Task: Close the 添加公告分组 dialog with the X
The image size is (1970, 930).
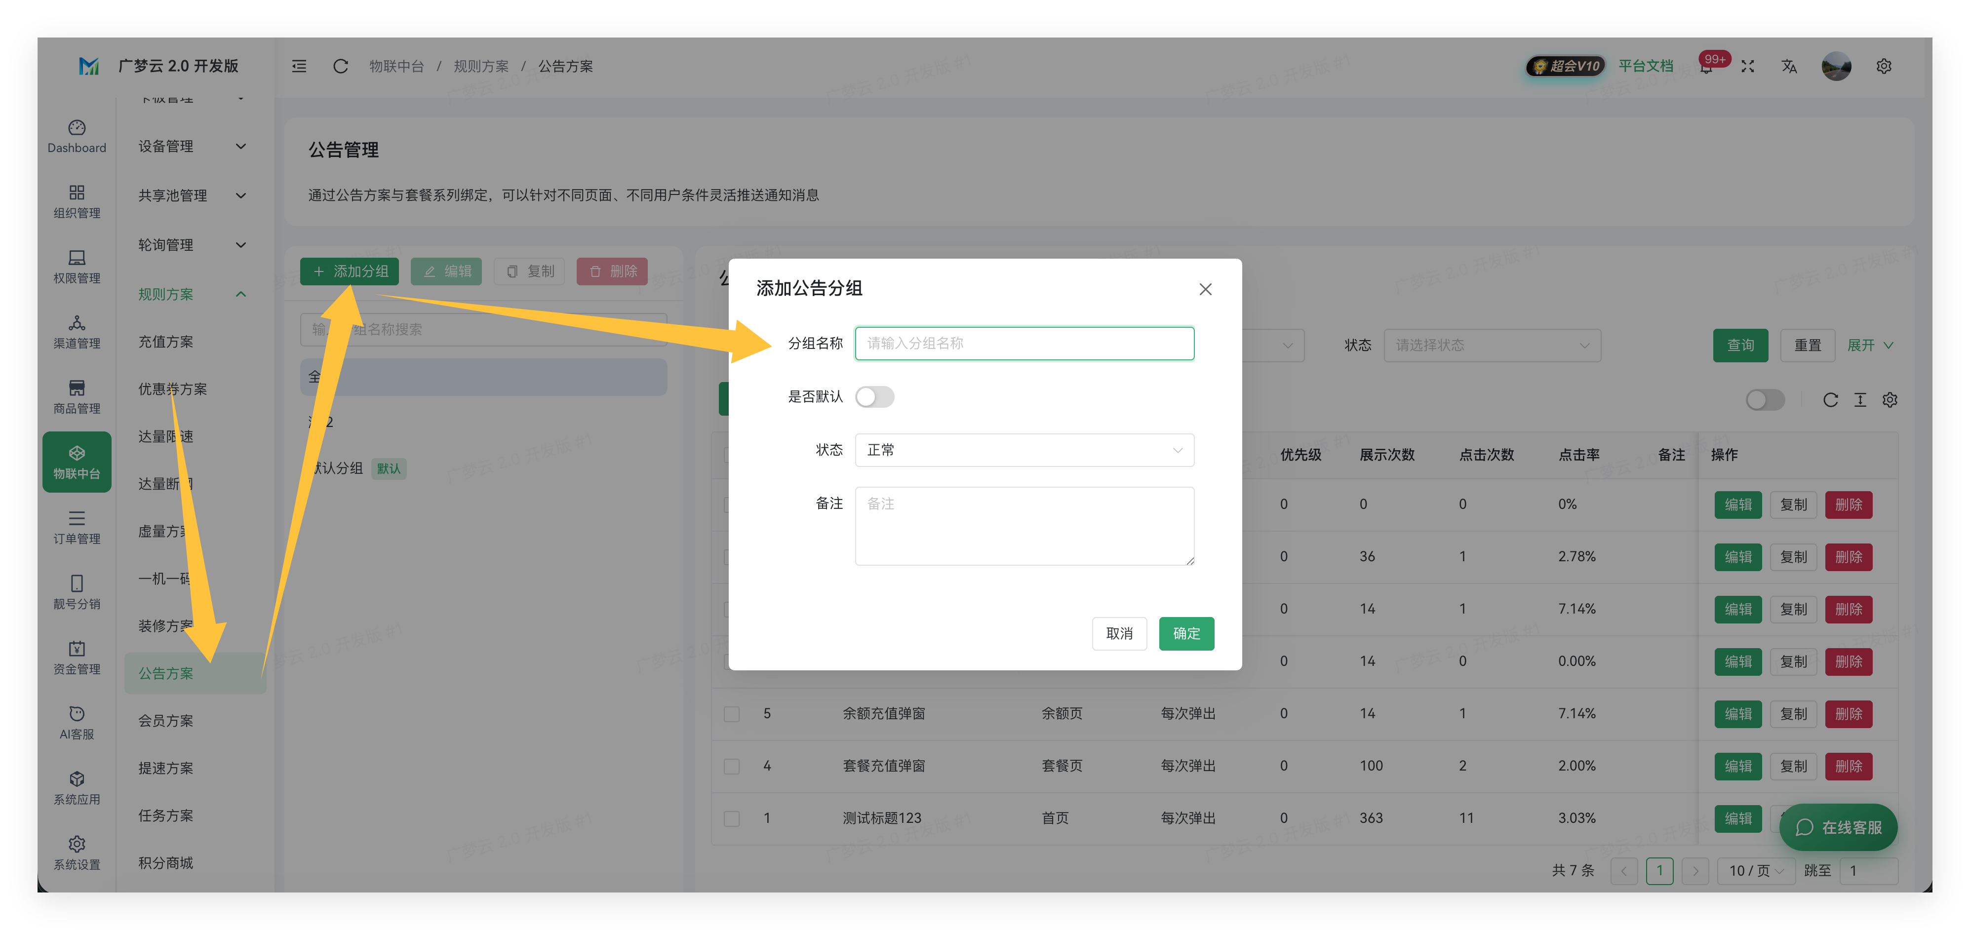Action: [1205, 289]
